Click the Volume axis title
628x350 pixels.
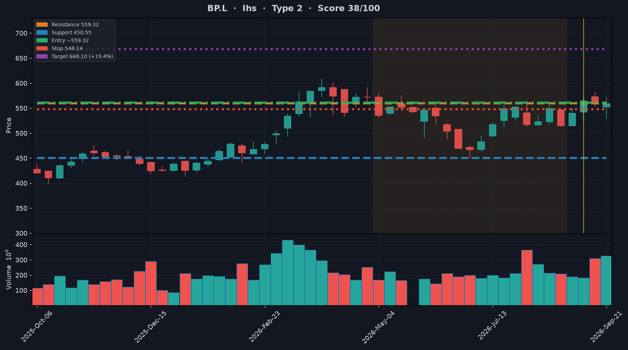[9, 269]
